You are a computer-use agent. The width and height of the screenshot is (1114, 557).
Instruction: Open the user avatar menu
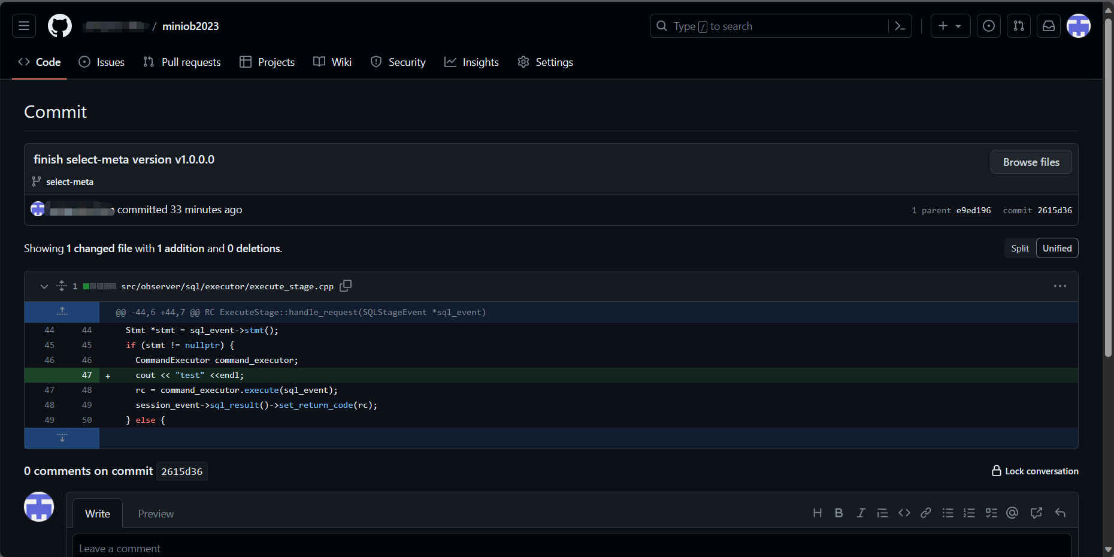pyautogui.click(x=1079, y=26)
